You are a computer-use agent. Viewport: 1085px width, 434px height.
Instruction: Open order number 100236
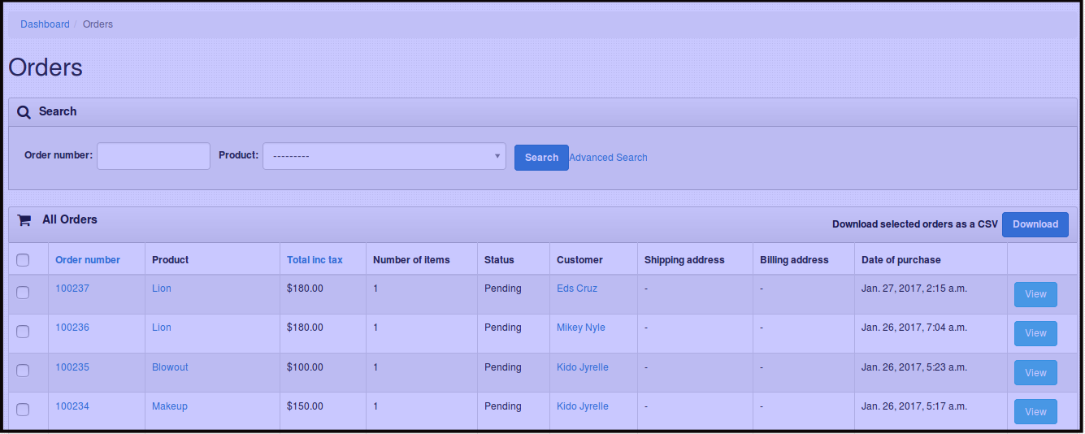point(72,328)
